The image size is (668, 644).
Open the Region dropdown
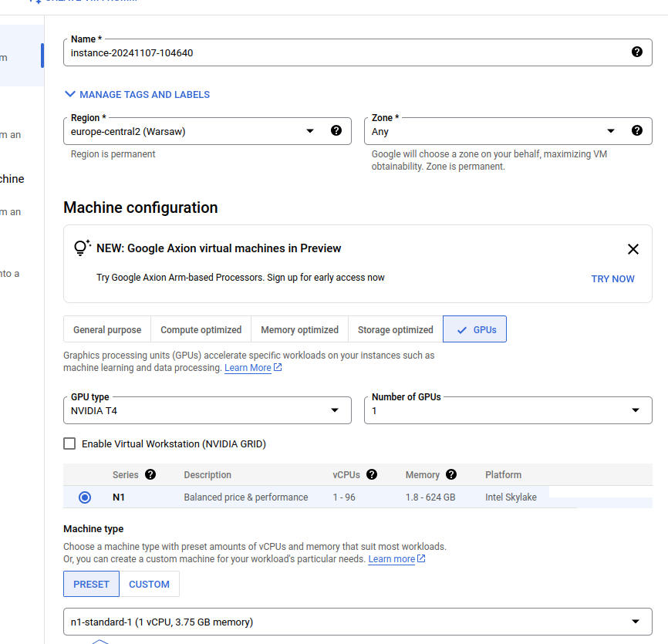pos(207,131)
